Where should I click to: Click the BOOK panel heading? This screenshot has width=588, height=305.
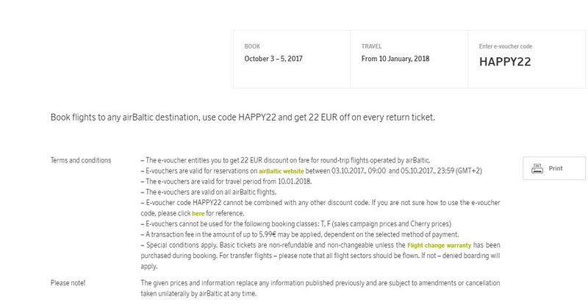252,46
